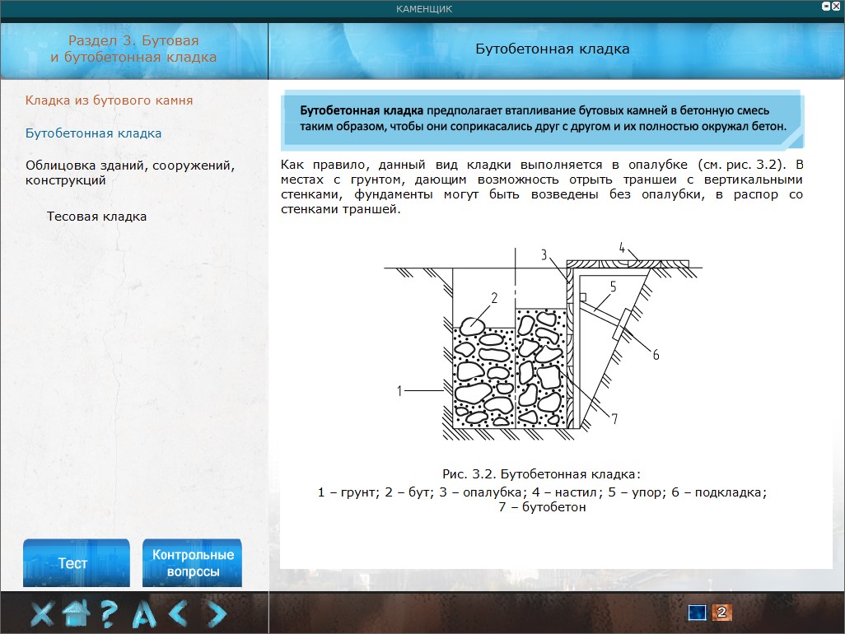Jump to page 2 indicator

coord(721,613)
